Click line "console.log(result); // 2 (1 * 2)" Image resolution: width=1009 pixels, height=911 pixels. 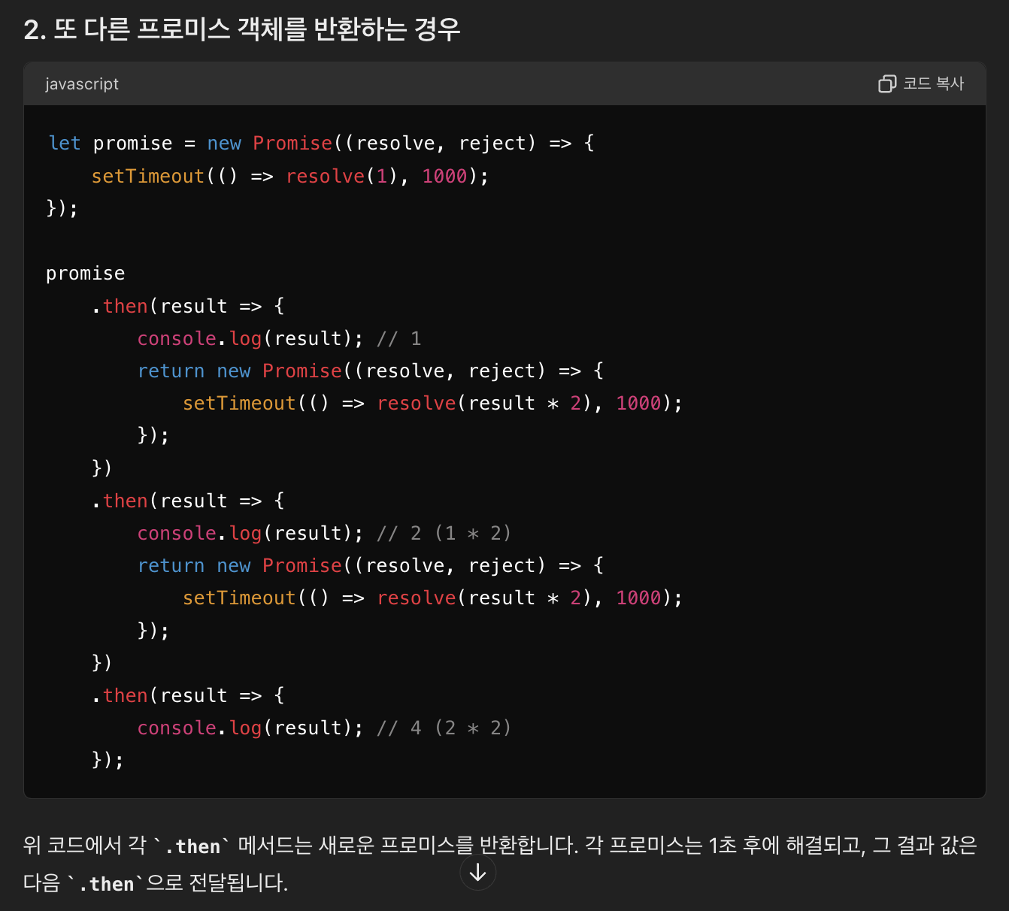(324, 533)
